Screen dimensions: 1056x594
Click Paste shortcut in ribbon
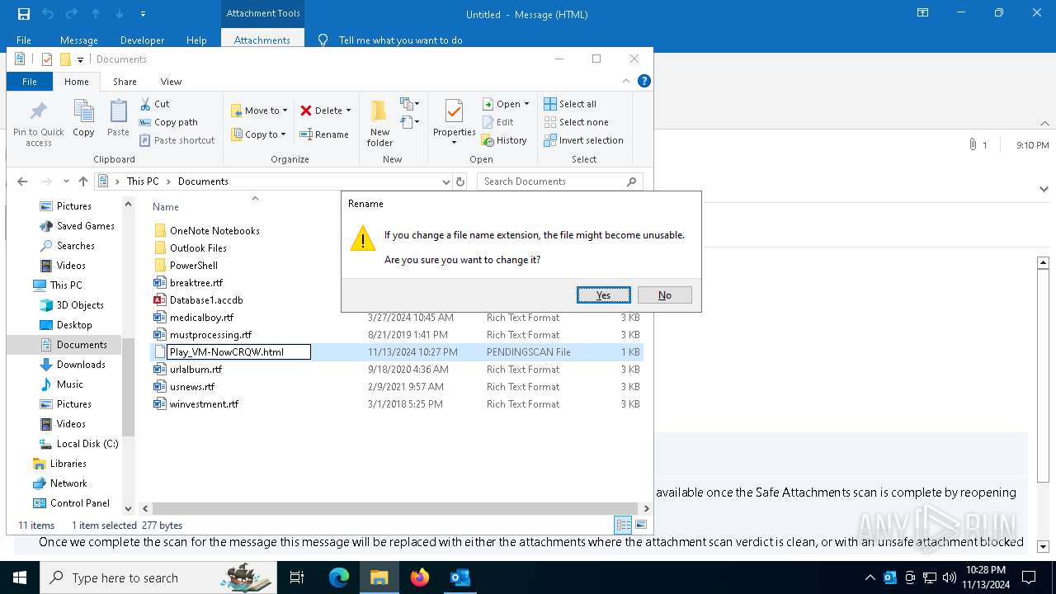pyautogui.click(x=177, y=140)
